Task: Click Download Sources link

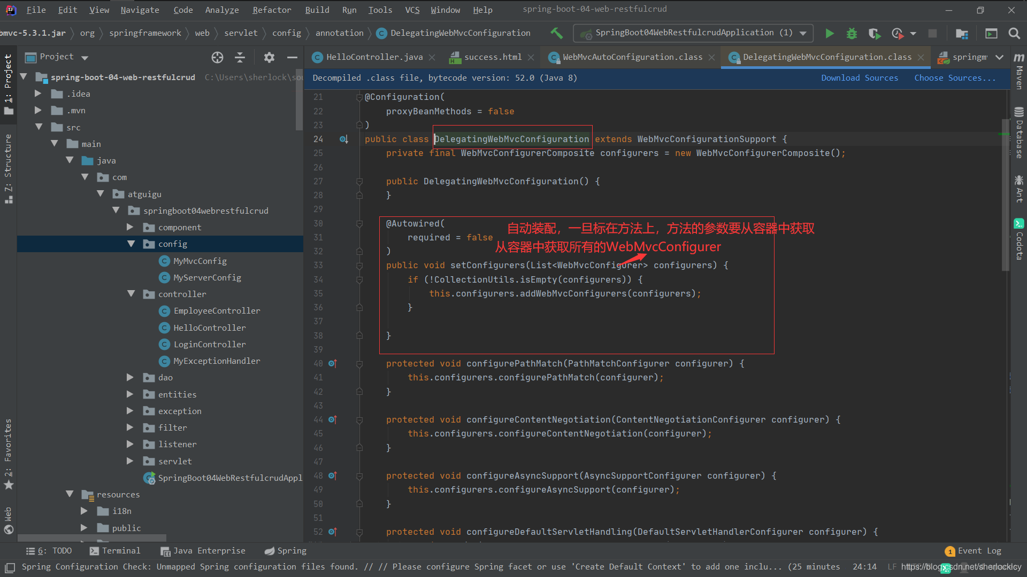Action: pyautogui.click(x=860, y=78)
